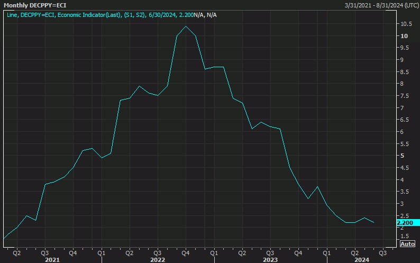Click the 10.5 y-axis label
Screen dimensions: 420x263
406,24
